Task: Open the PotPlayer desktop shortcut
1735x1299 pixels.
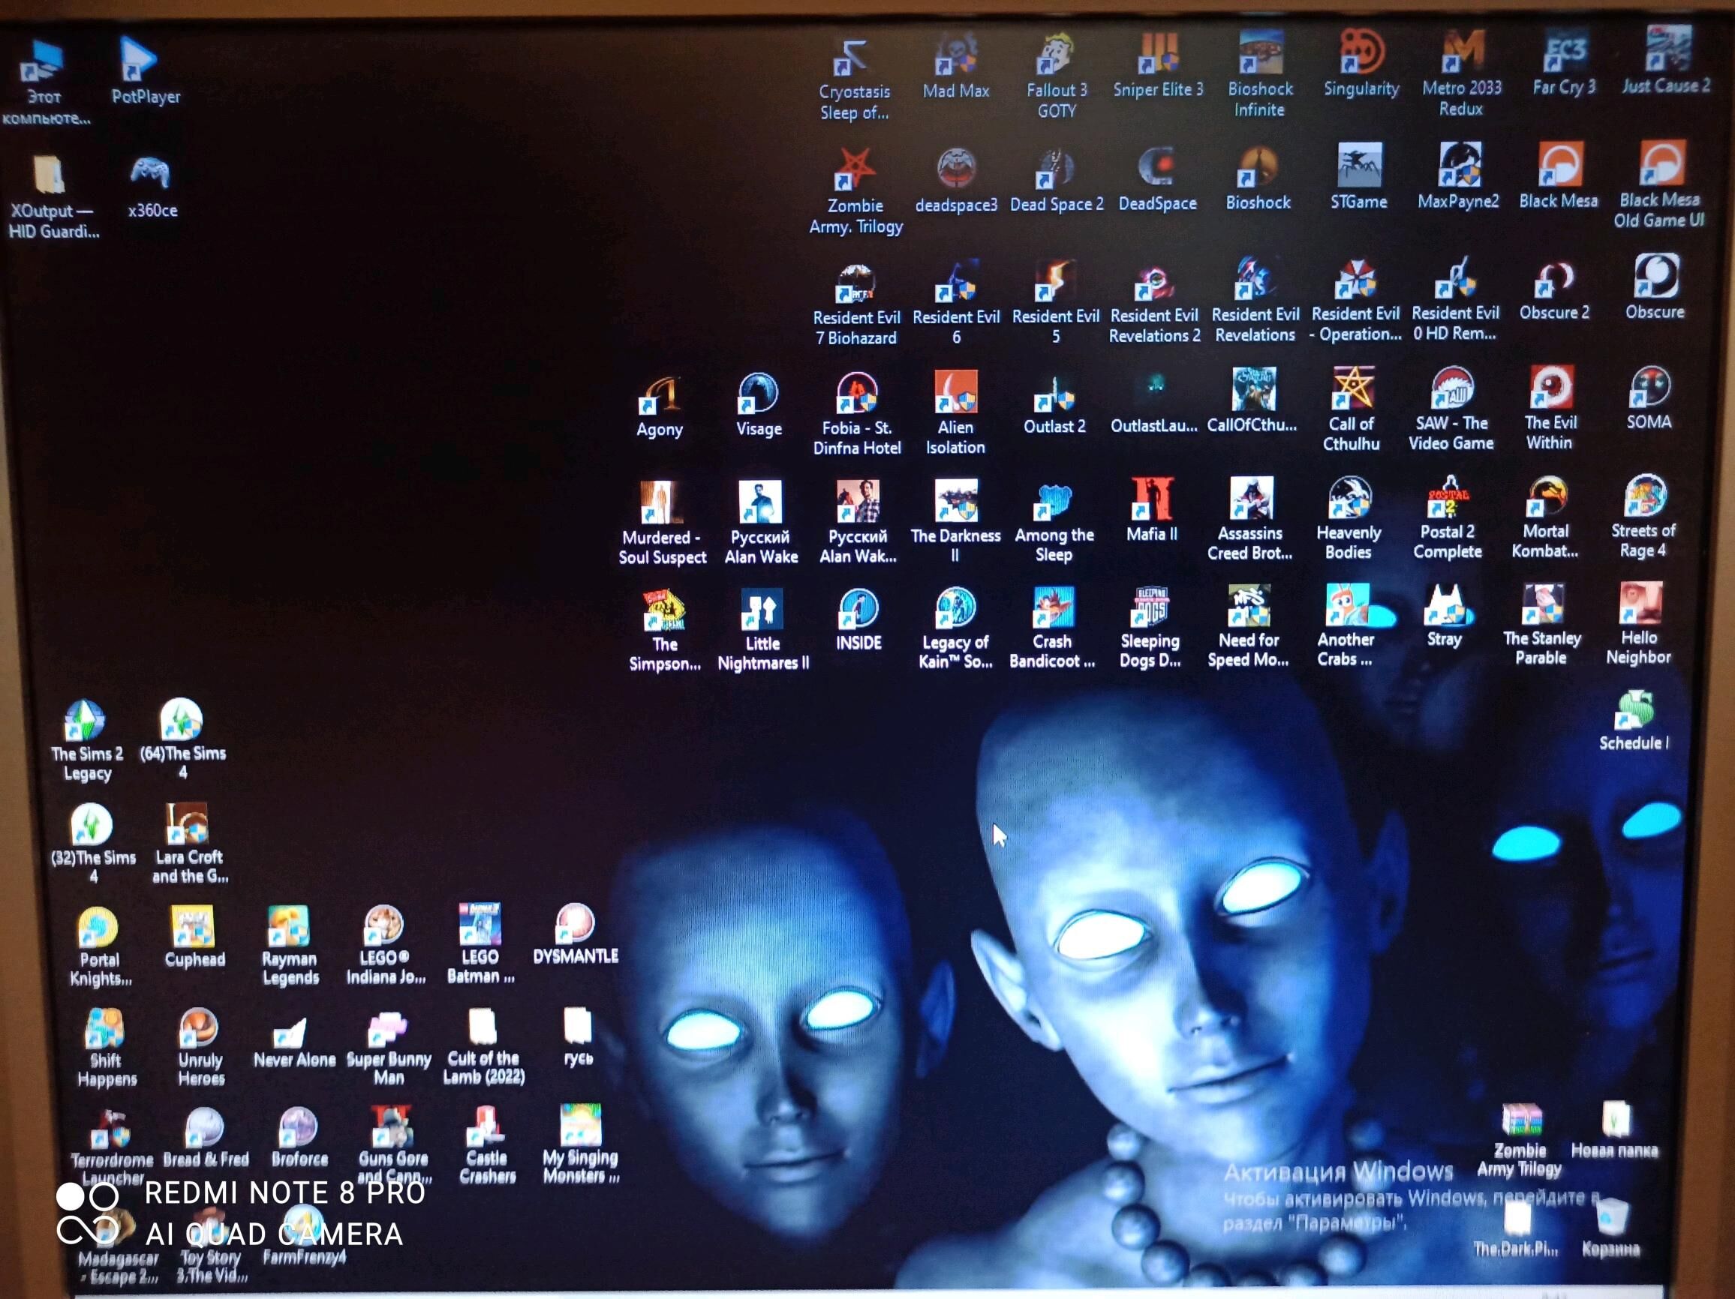Action: click(141, 59)
